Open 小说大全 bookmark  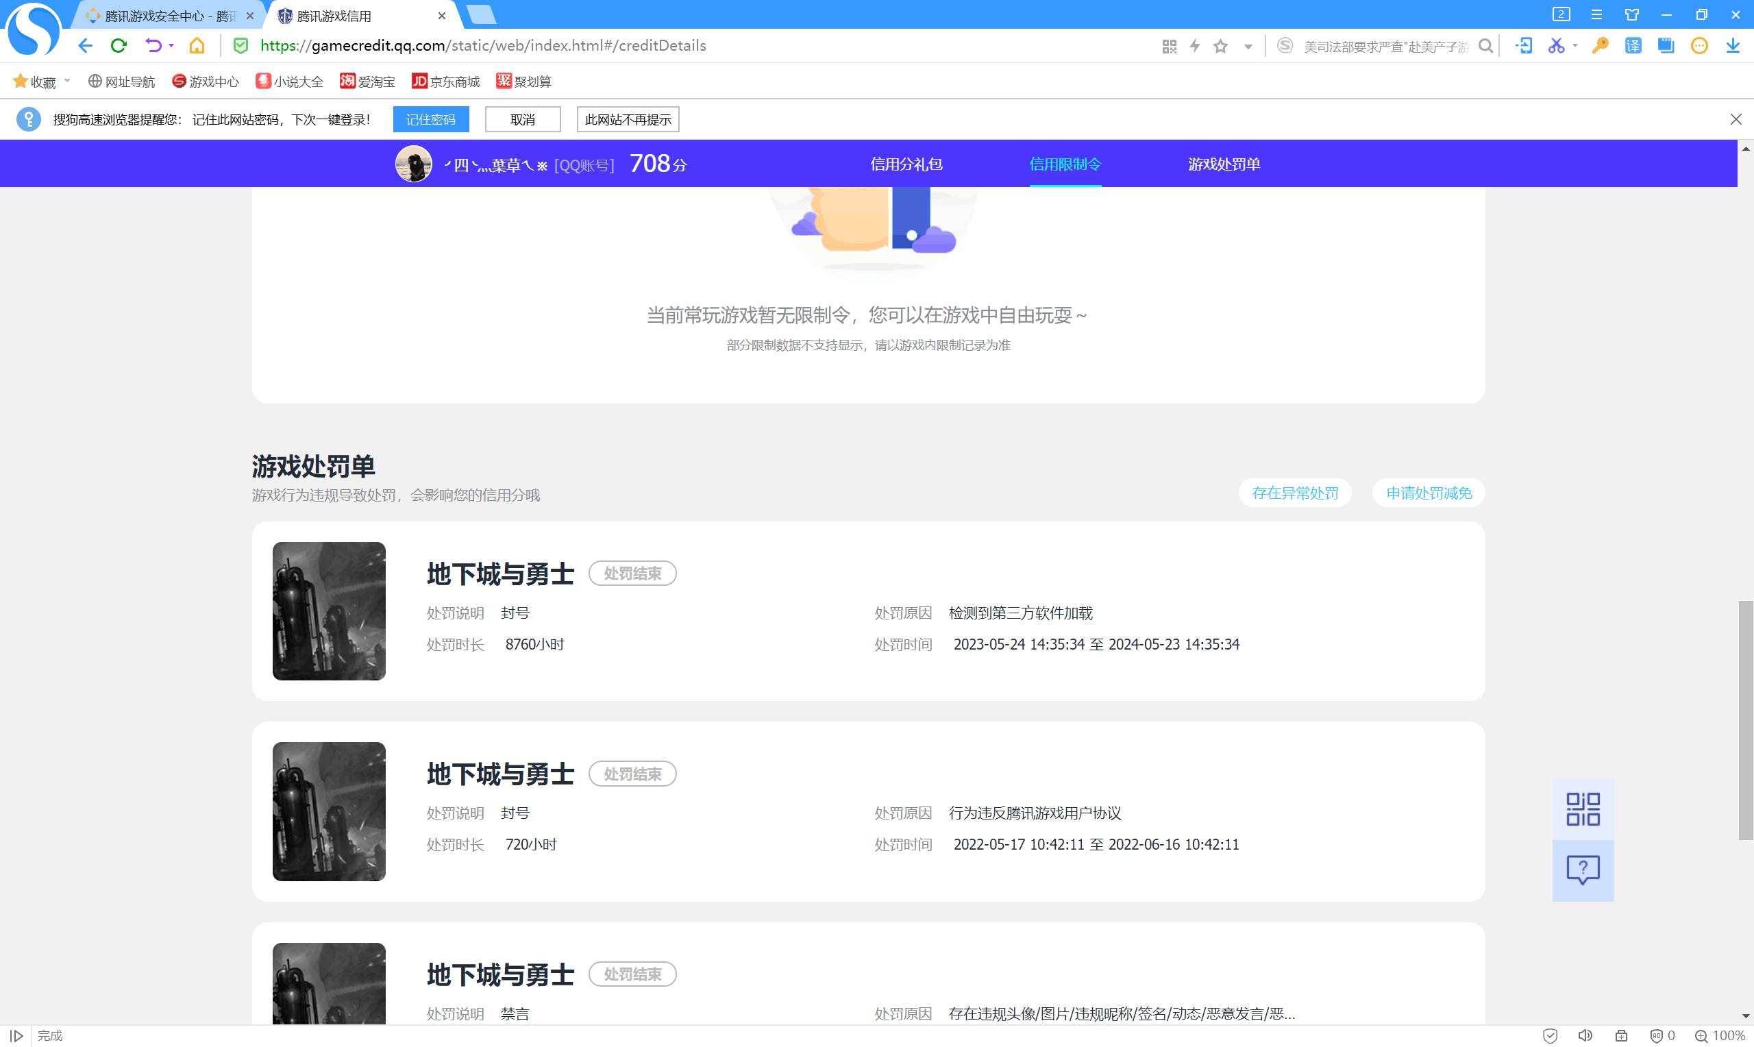pos(289,82)
